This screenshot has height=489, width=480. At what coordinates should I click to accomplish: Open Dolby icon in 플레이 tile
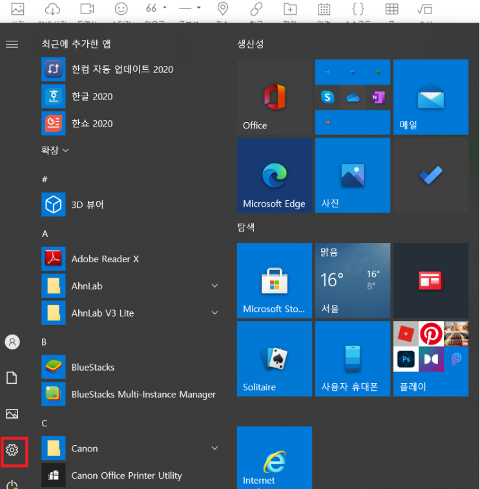[x=431, y=359]
